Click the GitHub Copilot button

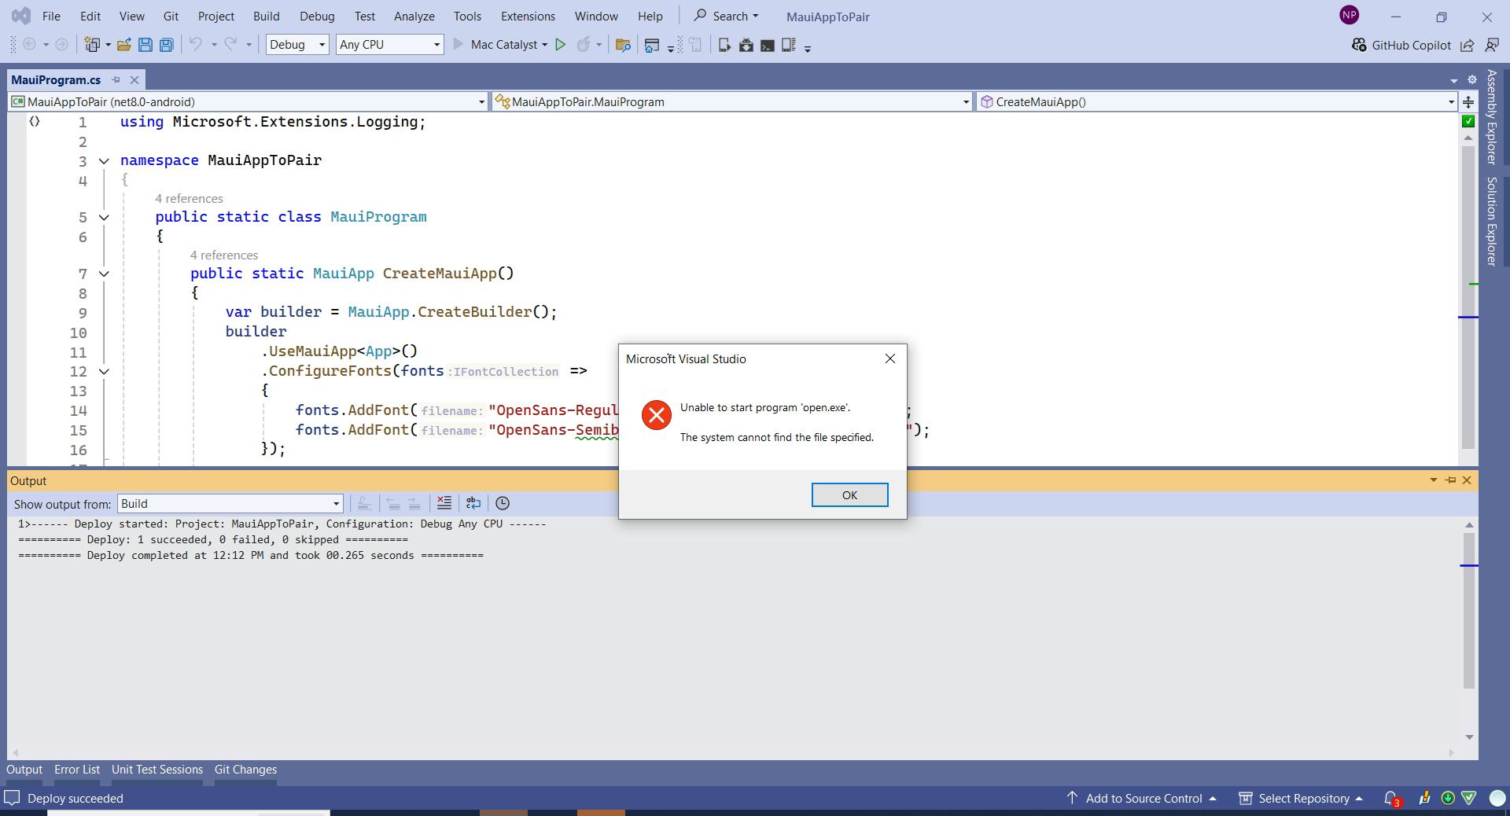pyautogui.click(x=1401, y=45)
